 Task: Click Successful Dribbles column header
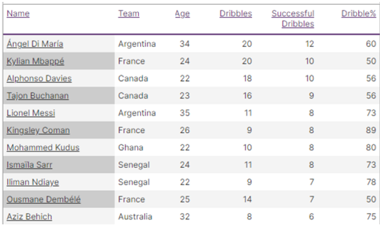[293, 19]
